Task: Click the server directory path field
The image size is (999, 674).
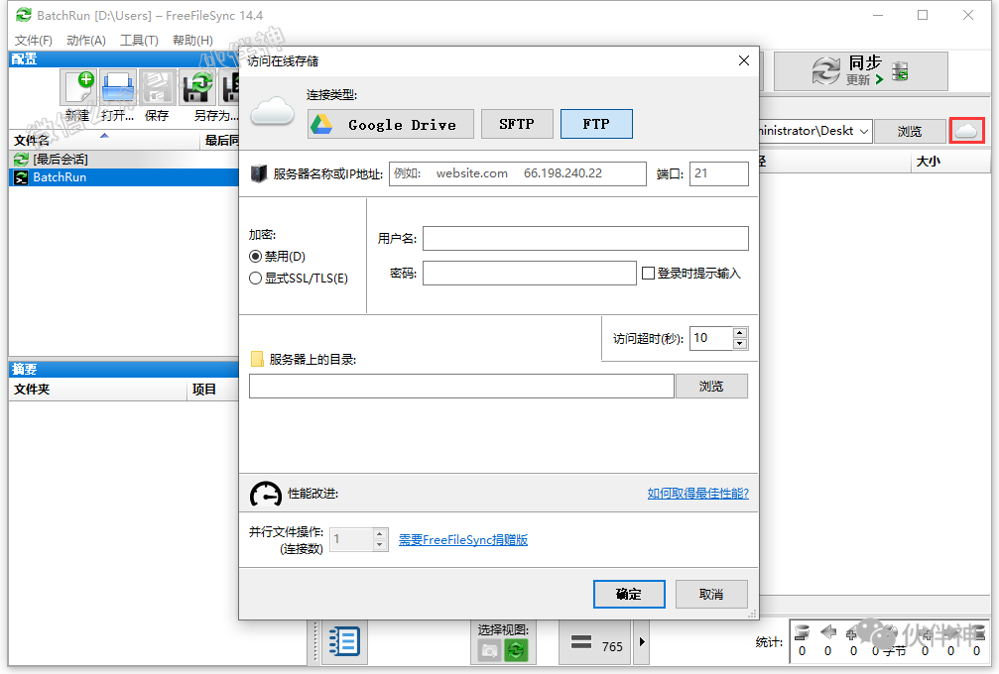Action: point(461,387)
